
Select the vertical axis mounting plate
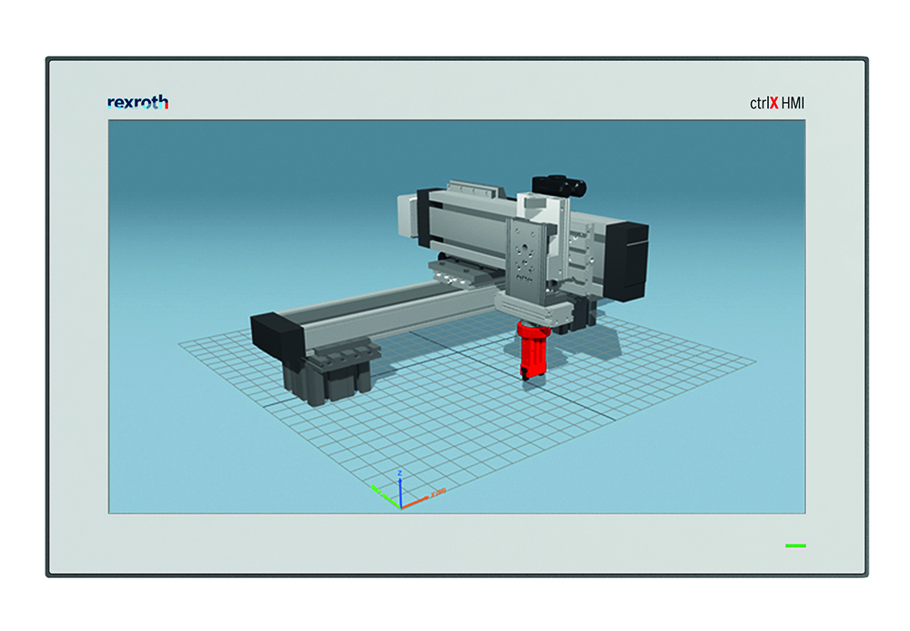(x=527, y=256)
